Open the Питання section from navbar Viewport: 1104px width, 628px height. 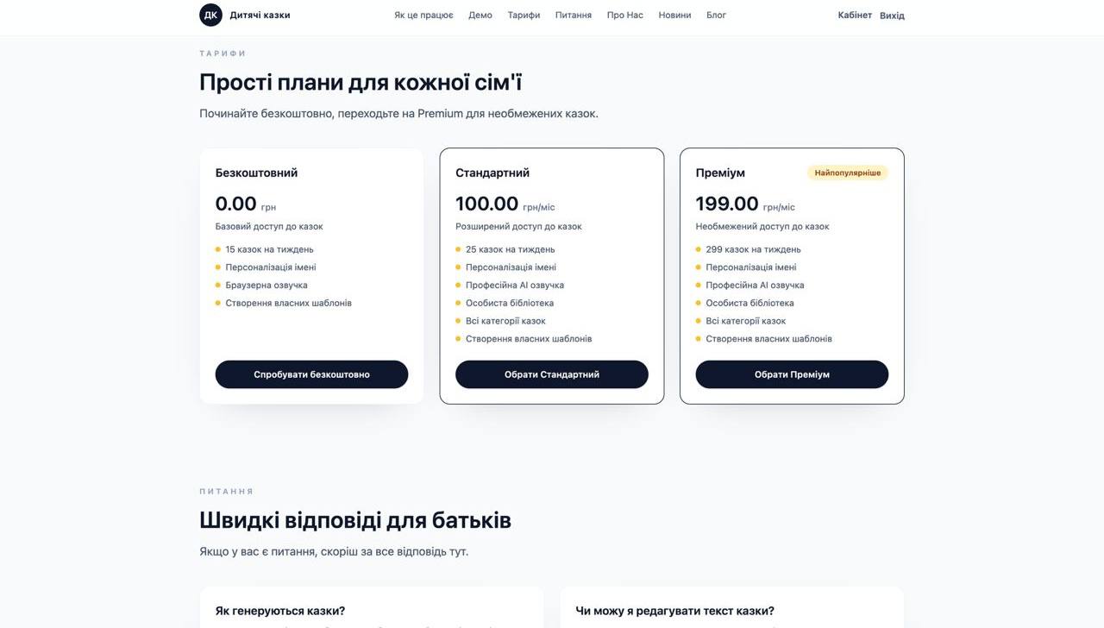pos(574,15)
